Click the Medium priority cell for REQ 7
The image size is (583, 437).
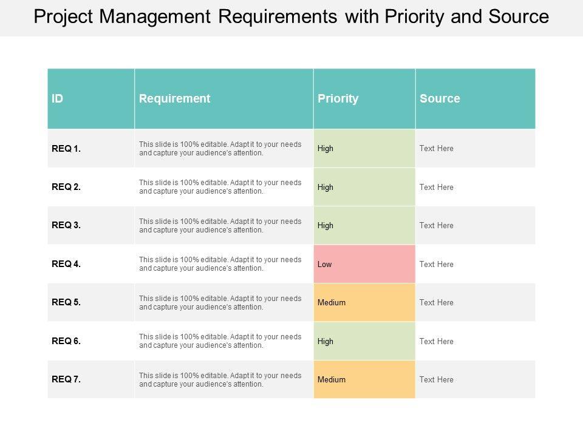tap(364, 379)
